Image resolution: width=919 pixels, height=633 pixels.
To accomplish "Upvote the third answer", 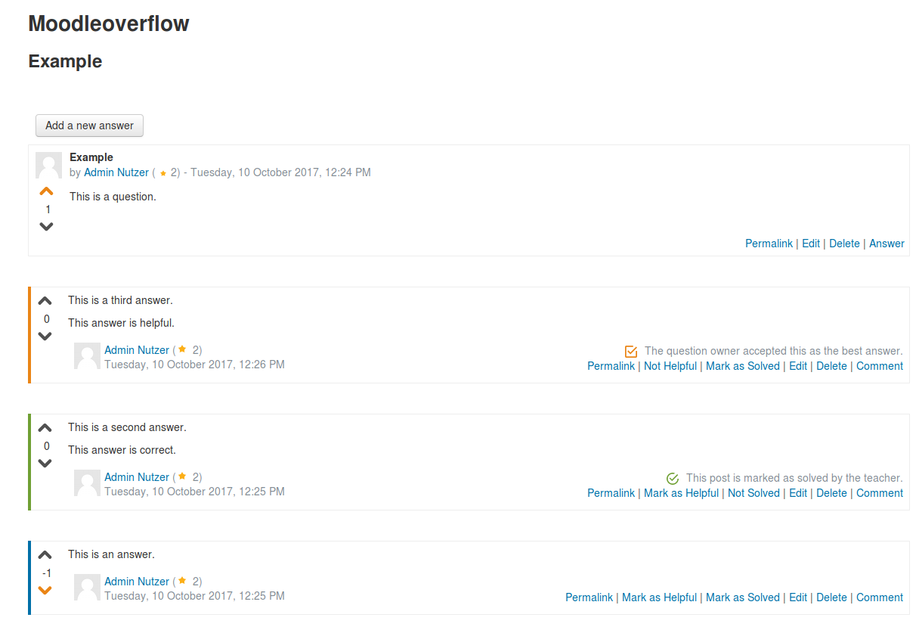I will (x=45, y=301).
